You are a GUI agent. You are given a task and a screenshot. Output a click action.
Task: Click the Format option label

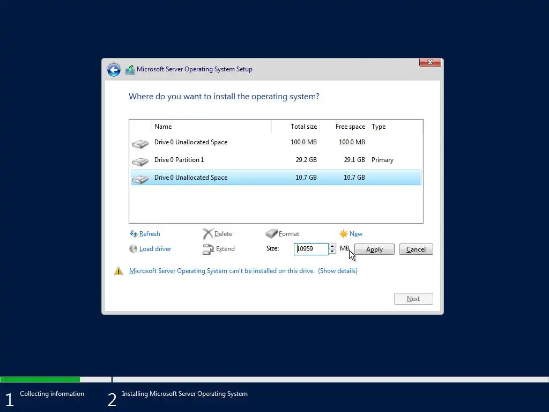(x=289, y=234)
